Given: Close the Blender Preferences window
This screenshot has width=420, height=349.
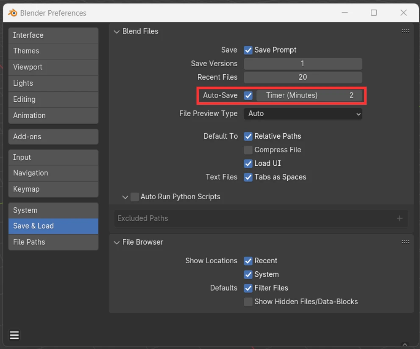Looking at the screenshot, I should point(403,13).
